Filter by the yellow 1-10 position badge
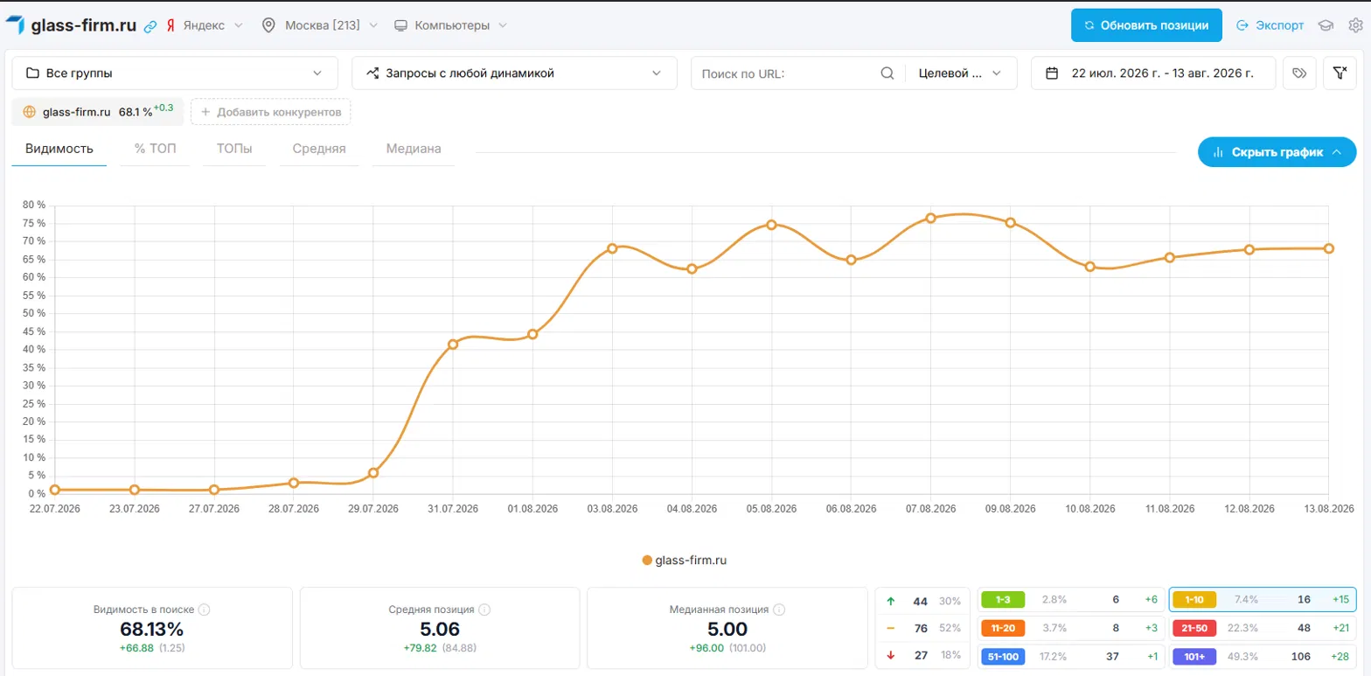 pos(1194,600)
